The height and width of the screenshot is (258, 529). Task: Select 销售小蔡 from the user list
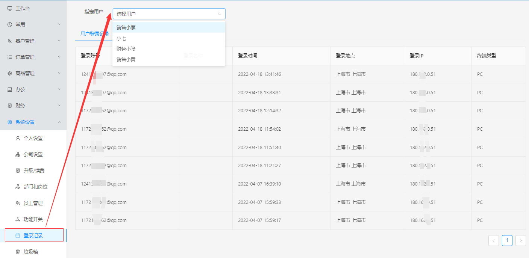126,27
